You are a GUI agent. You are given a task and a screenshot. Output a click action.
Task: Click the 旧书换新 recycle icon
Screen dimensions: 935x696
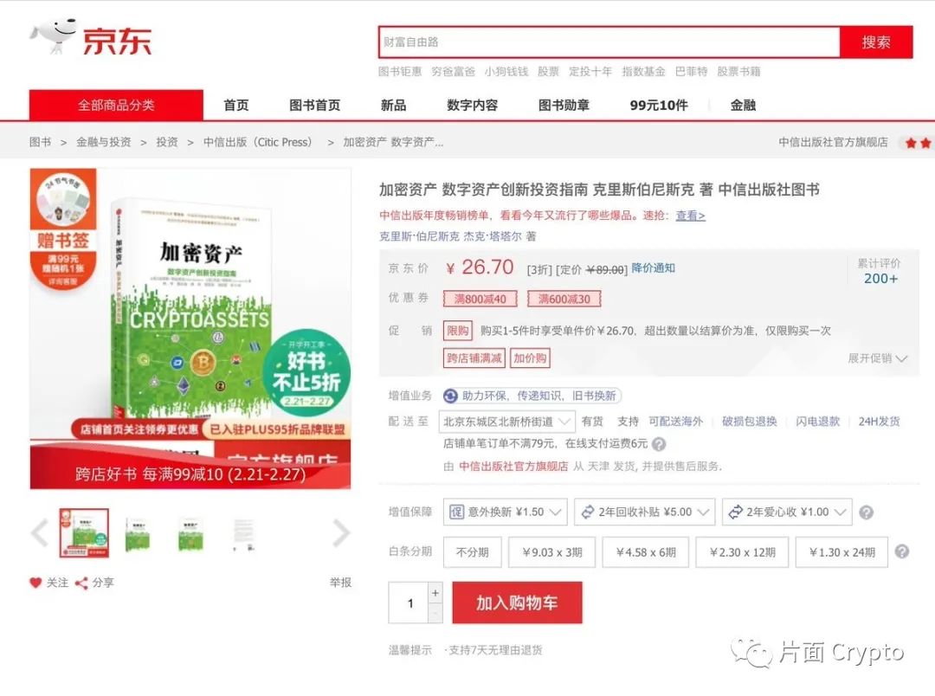tap(451, 396)
